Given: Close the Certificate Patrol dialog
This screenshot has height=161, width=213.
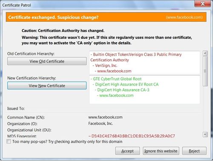Looking at the screenshot, I should [203, 3].
